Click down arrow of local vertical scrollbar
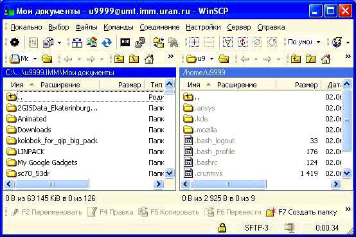The height and width of the screenshot is (237, 356). [170, 173]
